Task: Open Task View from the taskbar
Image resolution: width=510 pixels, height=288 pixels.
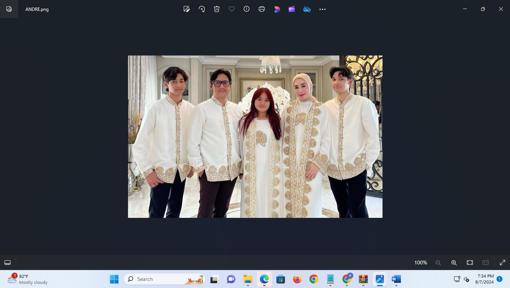Action: pyautogui.click(x=214, y=279)
